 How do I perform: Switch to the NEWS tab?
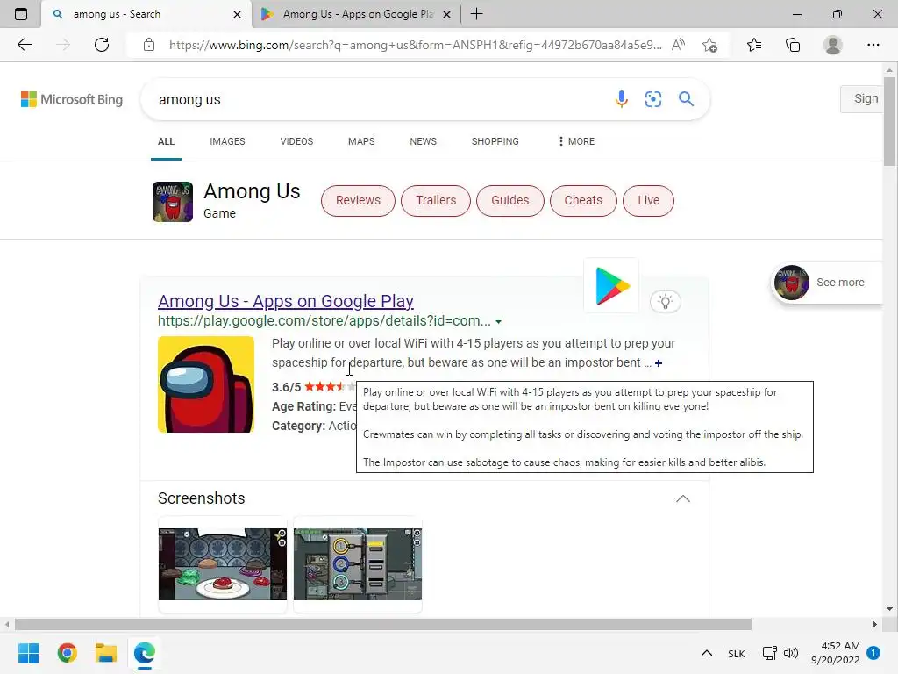coord(424,141)
